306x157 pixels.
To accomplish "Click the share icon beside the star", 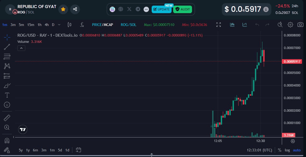I will click(x=75, y=9).
